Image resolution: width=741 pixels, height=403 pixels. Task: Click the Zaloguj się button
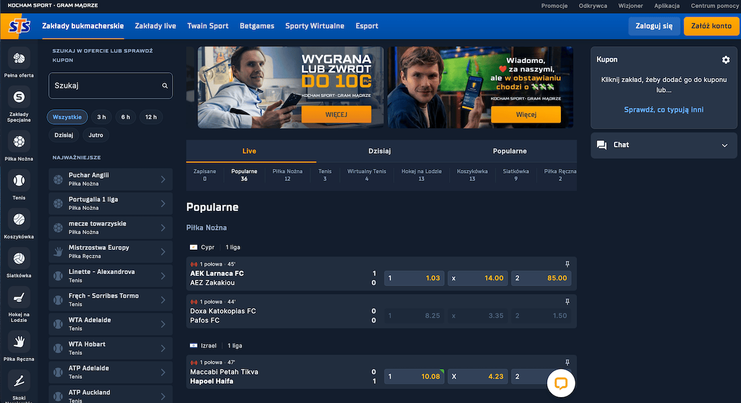coord(654,26)
